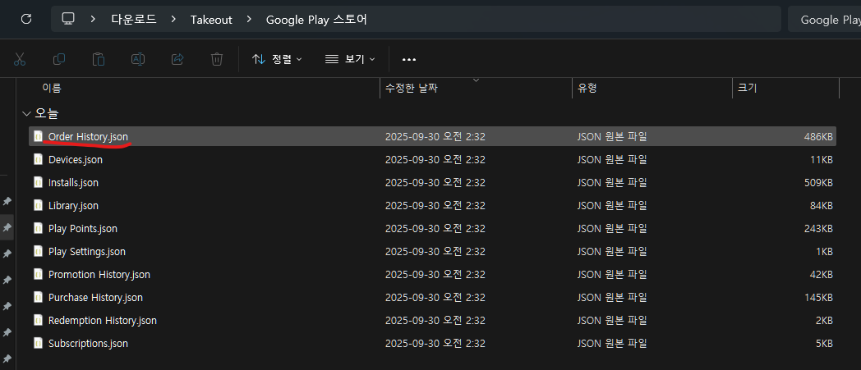Click the Library.json file icon

coord(38,205)
